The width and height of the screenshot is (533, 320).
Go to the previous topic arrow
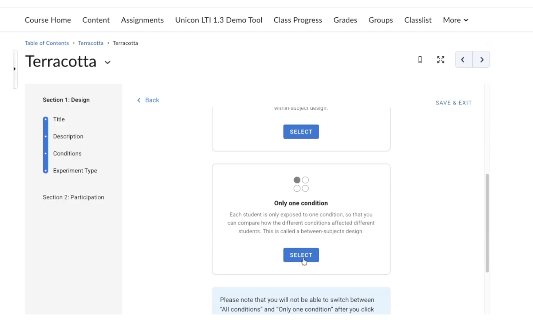tap(463, 59)
